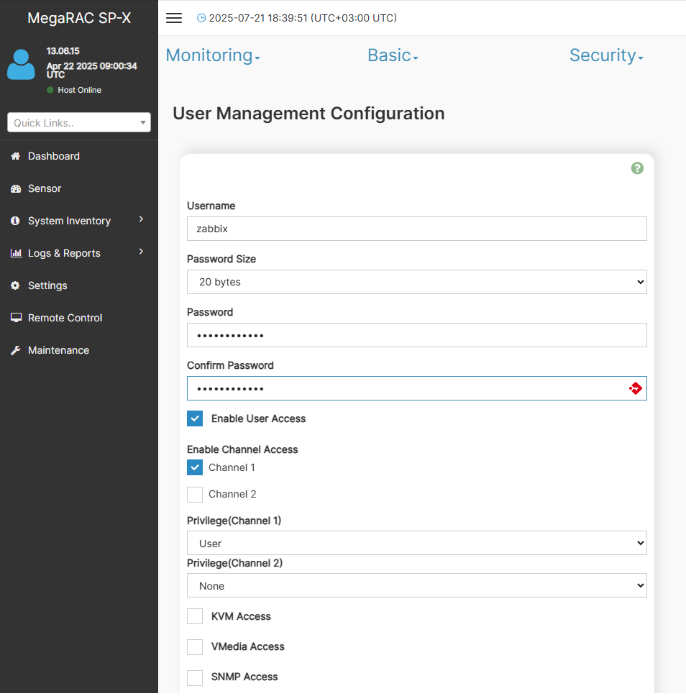Click the MegaRAC SP-X logo title
The width and height of the screenshot is (686, 696).
coord(79,18)
